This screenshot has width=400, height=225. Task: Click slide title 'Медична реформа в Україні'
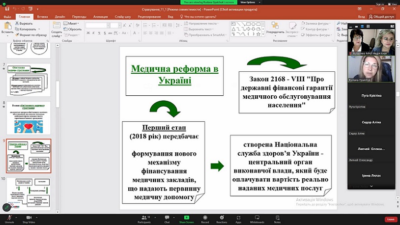click(175, 75)
